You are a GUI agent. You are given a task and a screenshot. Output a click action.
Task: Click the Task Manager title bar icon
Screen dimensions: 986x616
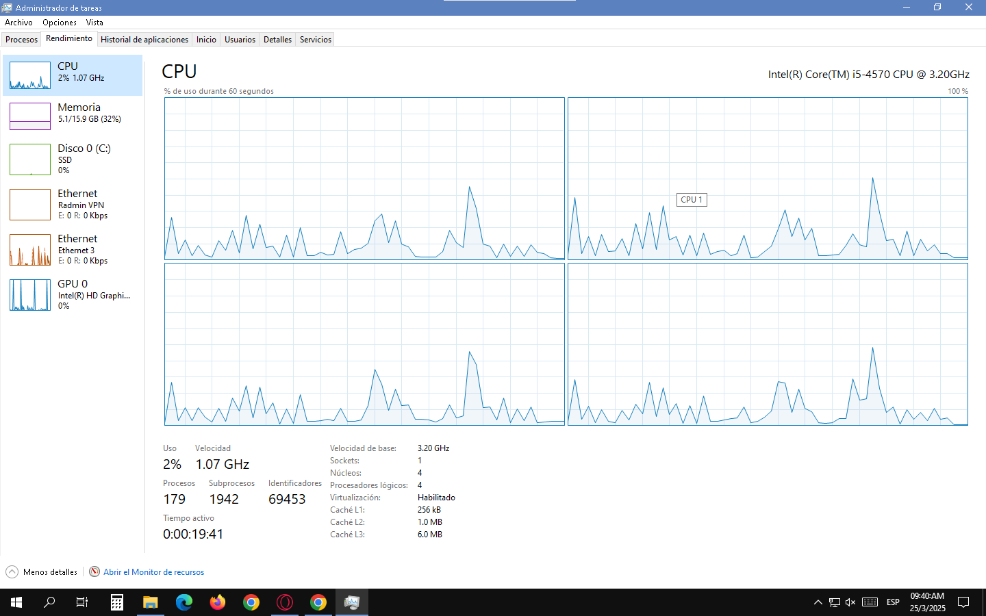(x=7, y=8)
